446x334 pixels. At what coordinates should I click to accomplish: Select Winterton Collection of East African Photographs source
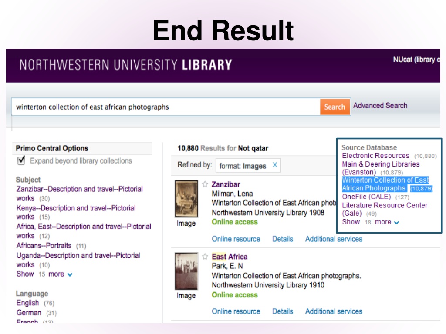[x=385, y=184]
